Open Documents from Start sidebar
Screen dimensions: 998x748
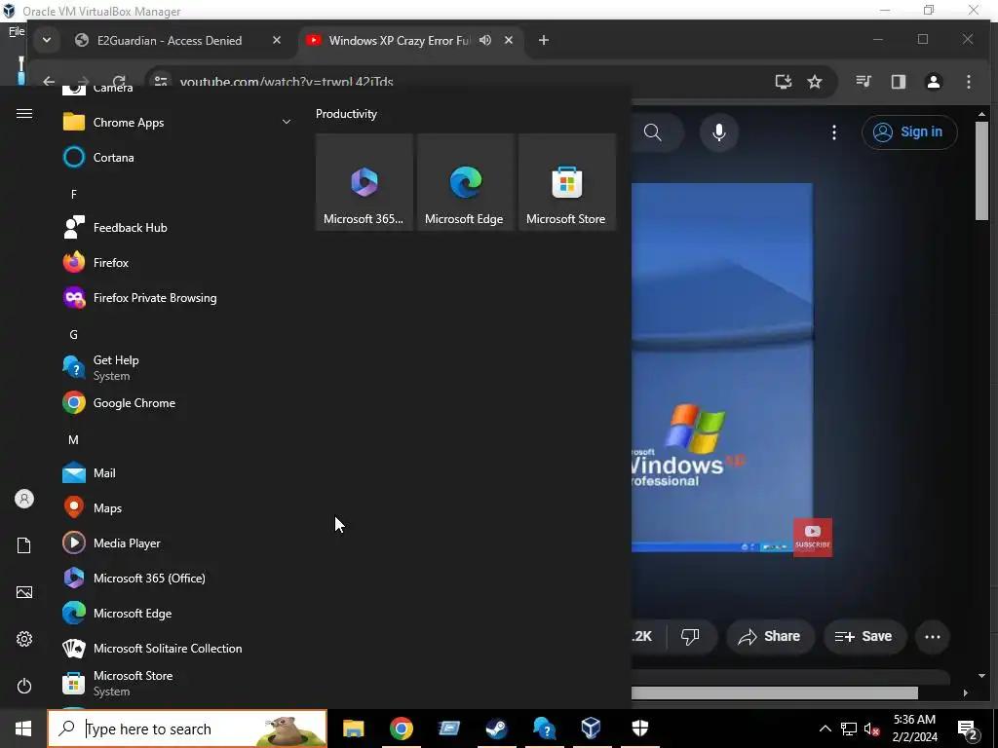point(24,545)
